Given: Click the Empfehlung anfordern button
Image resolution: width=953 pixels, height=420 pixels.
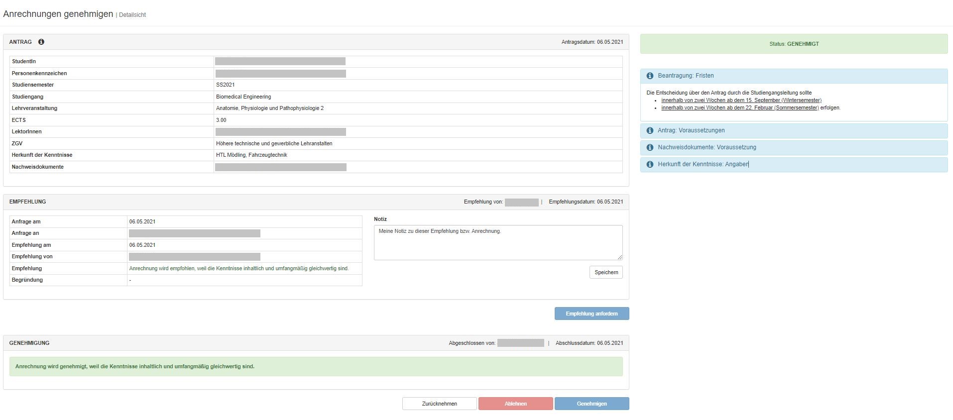Looking at the screenshot, I should 592,314.
